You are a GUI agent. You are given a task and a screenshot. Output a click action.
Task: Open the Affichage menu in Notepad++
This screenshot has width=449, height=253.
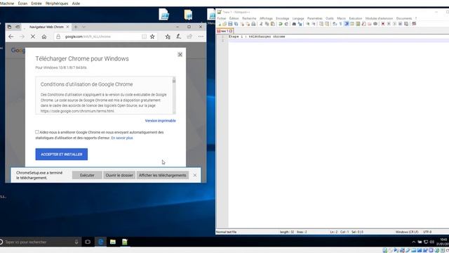[266, 18]
